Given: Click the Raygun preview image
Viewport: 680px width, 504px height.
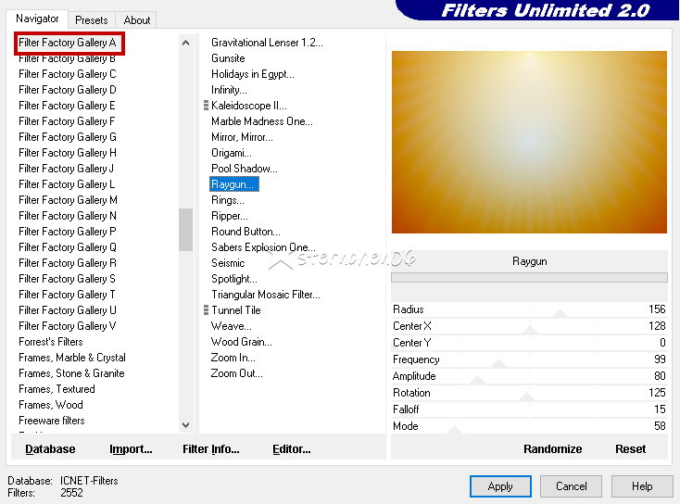Looking at the screenshot, I should click(x=529, y=142).
